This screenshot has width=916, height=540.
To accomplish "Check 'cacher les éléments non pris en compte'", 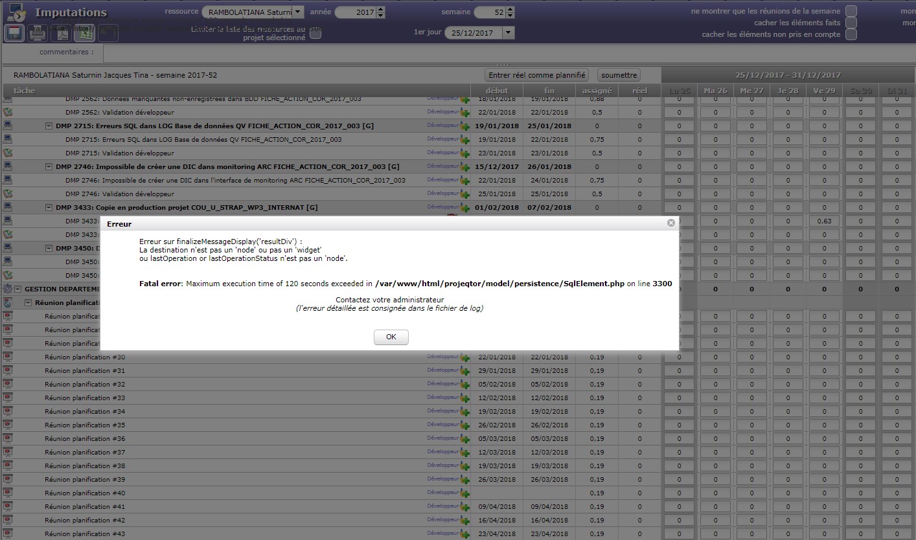I will coord(851,34).
